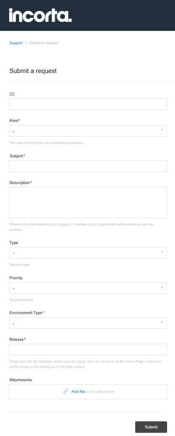The image size is (175, 436).
Task: Open the Priority dropdown
Action: [88, 288]
